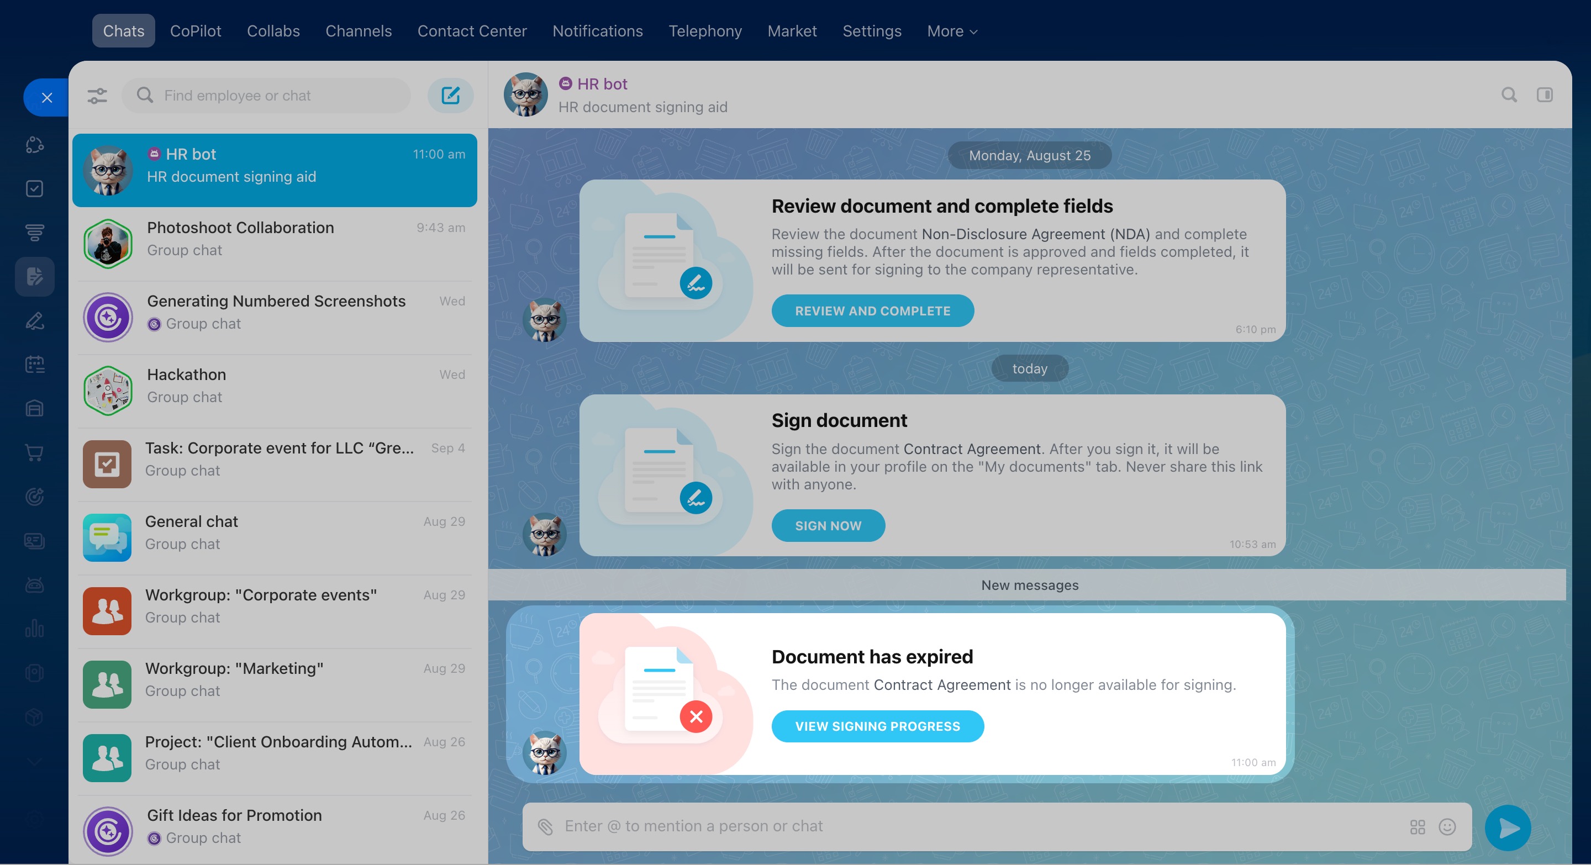Click REVIEW AND COMPLETE button
The image size is (1591, 865).
tap(872, 310)
